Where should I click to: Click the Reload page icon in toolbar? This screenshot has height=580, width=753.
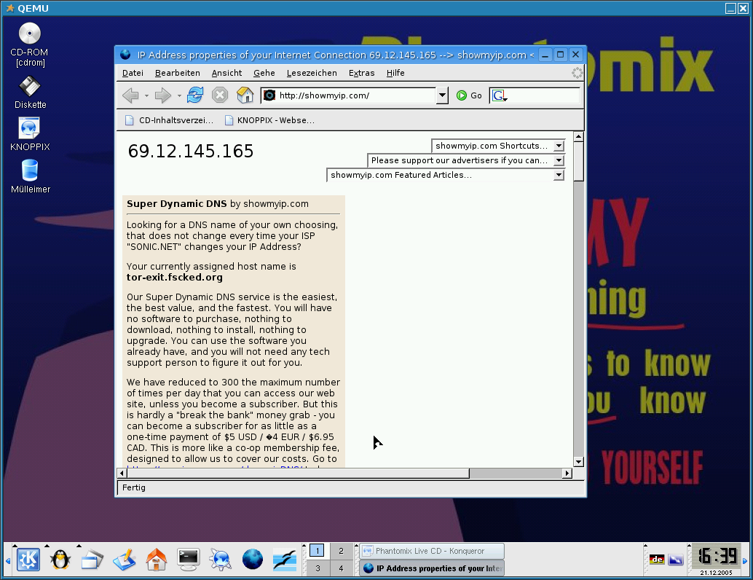click(x=195, y=95)
